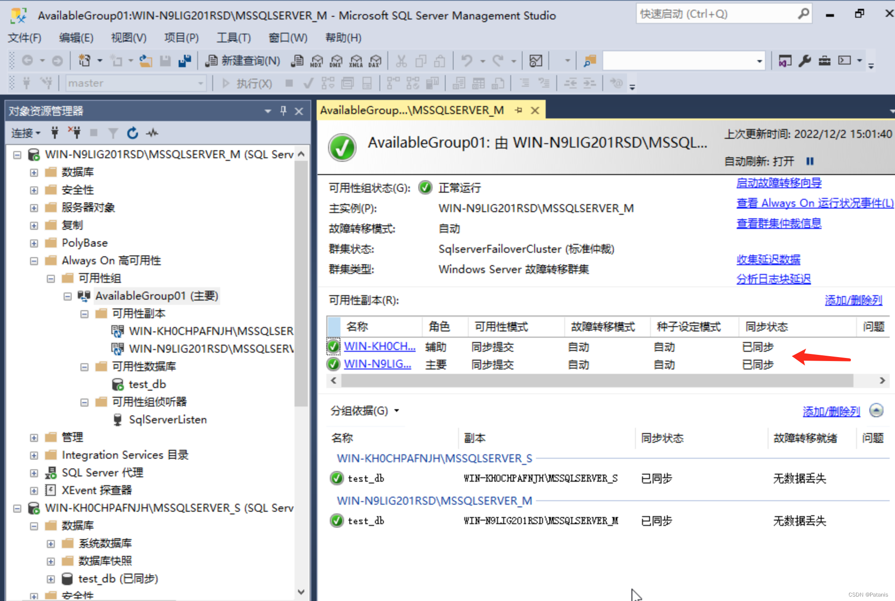Collapse the AvailableGroup01 (主要) node
The width and height of the screenshot is (895, 601).
(x=68, y=296)
